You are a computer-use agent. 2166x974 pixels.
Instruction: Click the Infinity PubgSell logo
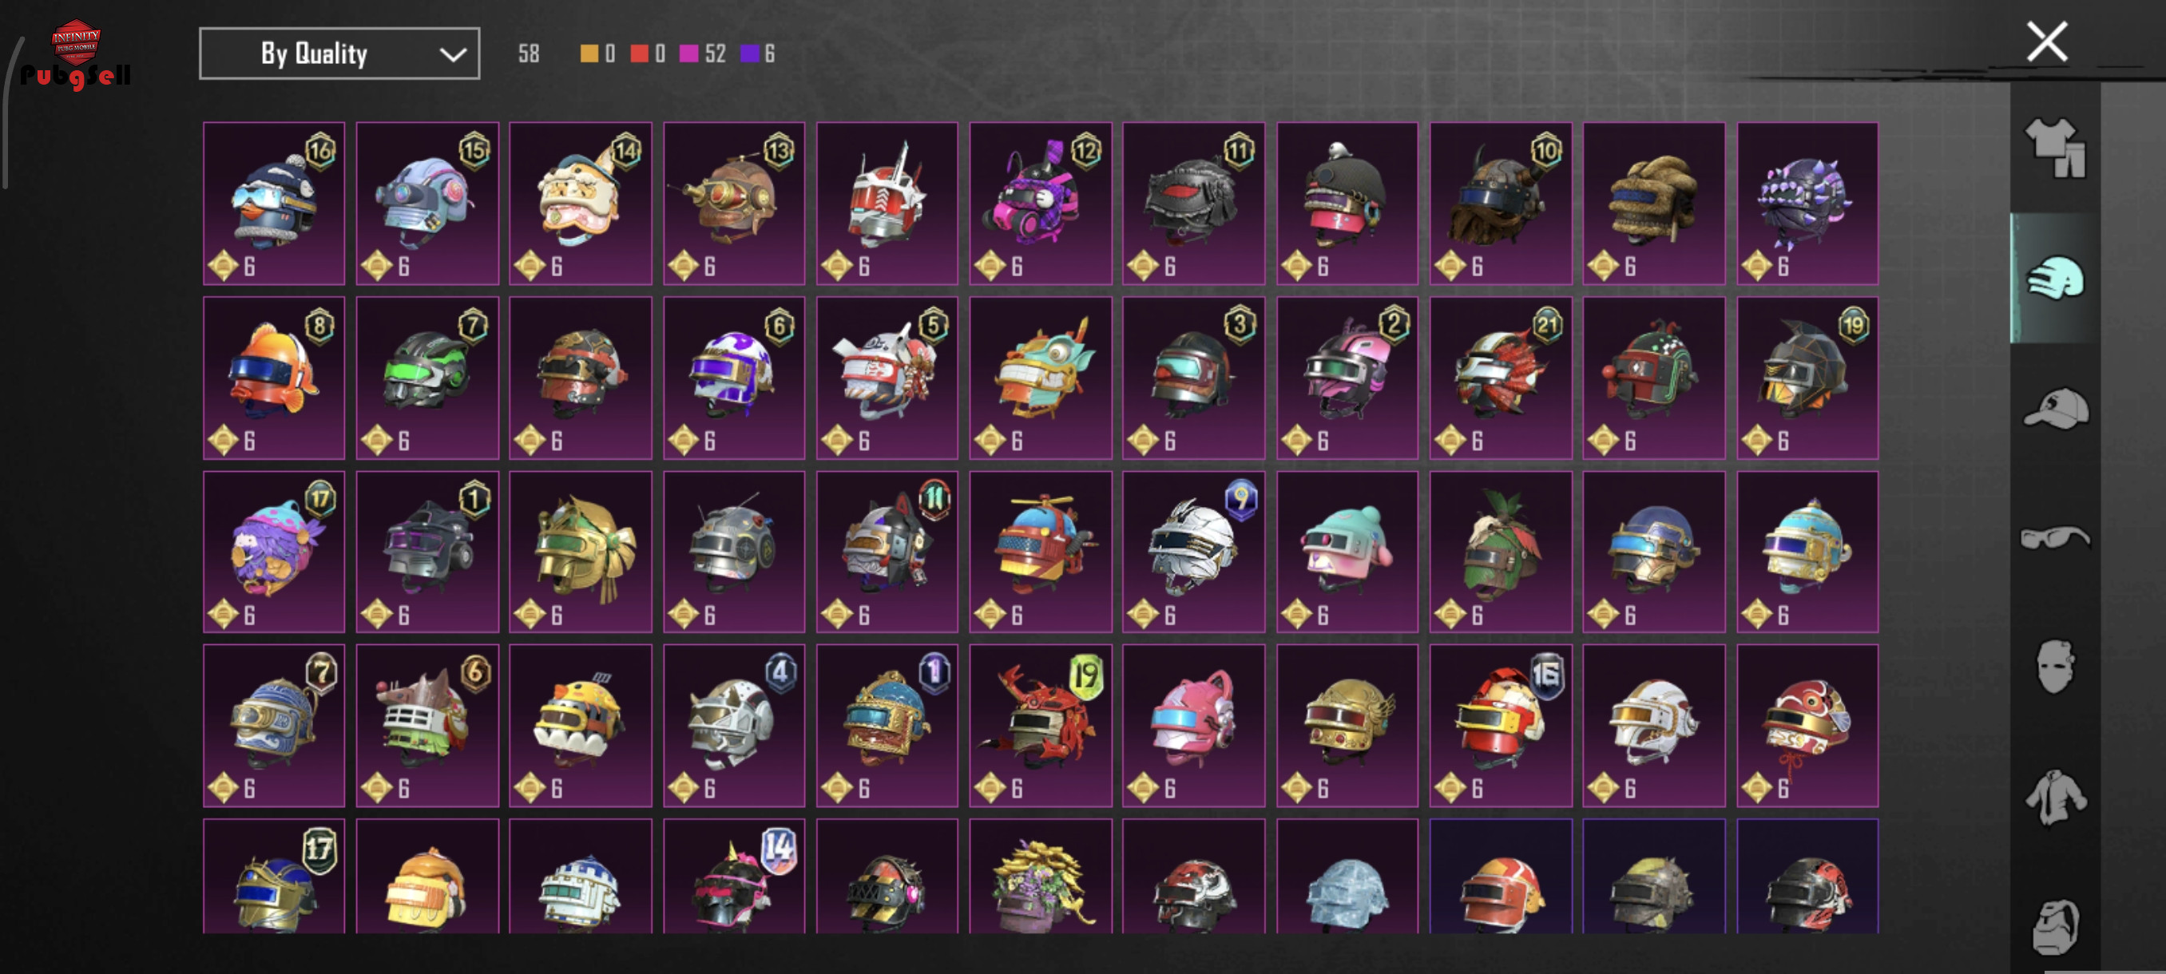(x=76, y=54)
